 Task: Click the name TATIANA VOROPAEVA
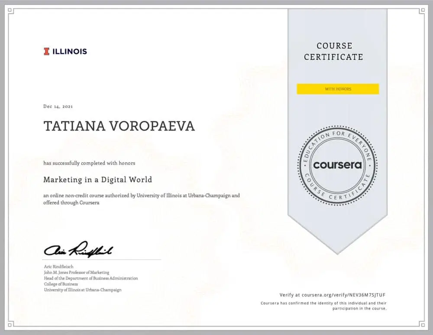(x=119, y=126)
